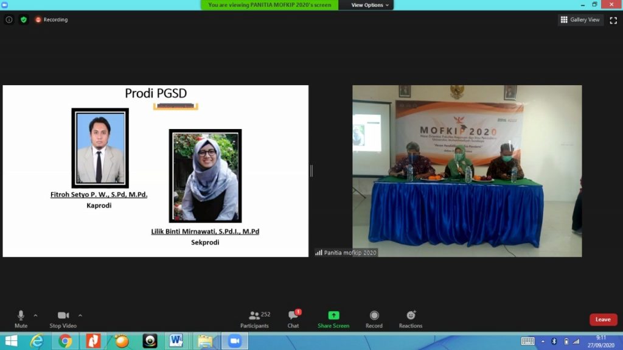Click the Recording indicator
Screen dimensions: 623x350
click(52, 19)
